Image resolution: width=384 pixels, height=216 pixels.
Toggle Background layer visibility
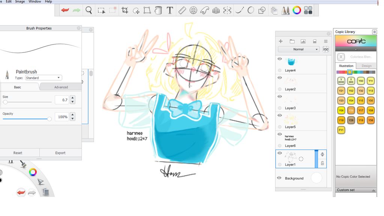coord(279,178)
